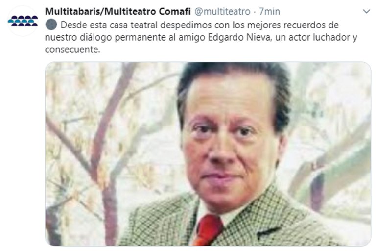Click the word 'consecuente.' in tweet
Screen dimensions: 376x251
tap(72, 50)
